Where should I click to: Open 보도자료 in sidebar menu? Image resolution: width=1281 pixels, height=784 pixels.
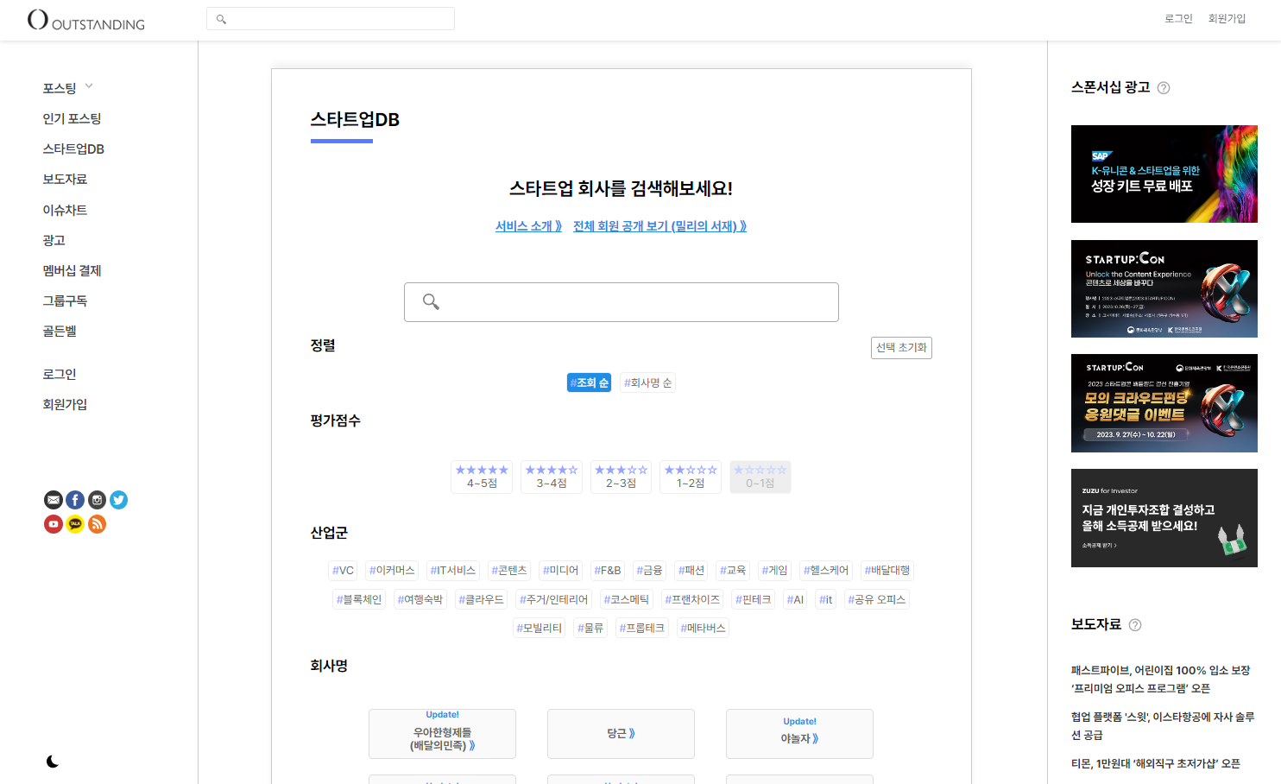point(66,180)
